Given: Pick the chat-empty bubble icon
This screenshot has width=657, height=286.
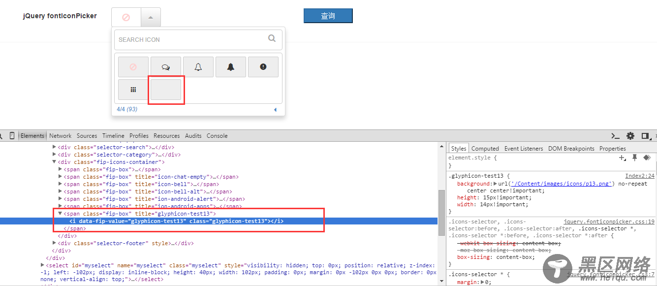Looking at the screenshot, I should (x=166, y=67).
